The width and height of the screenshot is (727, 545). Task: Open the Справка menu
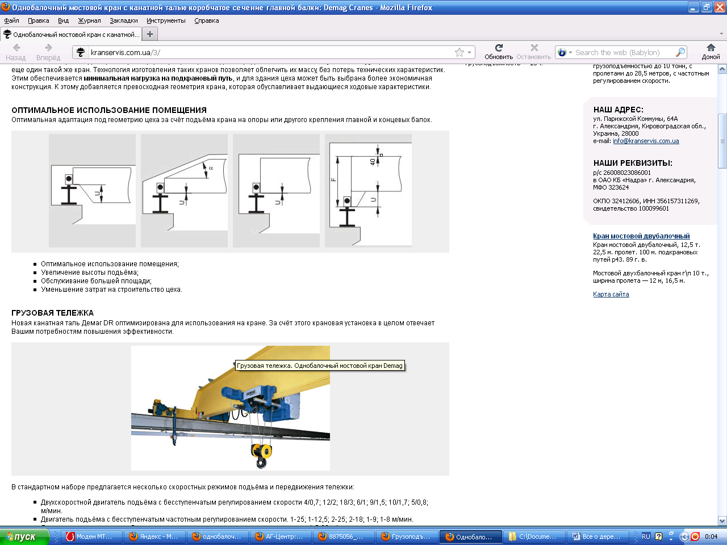(206, 20)
